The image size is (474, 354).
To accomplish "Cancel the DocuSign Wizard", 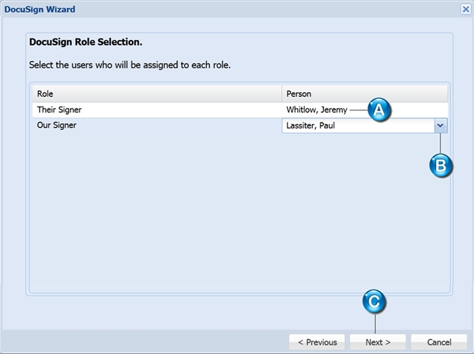I will [x=439, y=342].
